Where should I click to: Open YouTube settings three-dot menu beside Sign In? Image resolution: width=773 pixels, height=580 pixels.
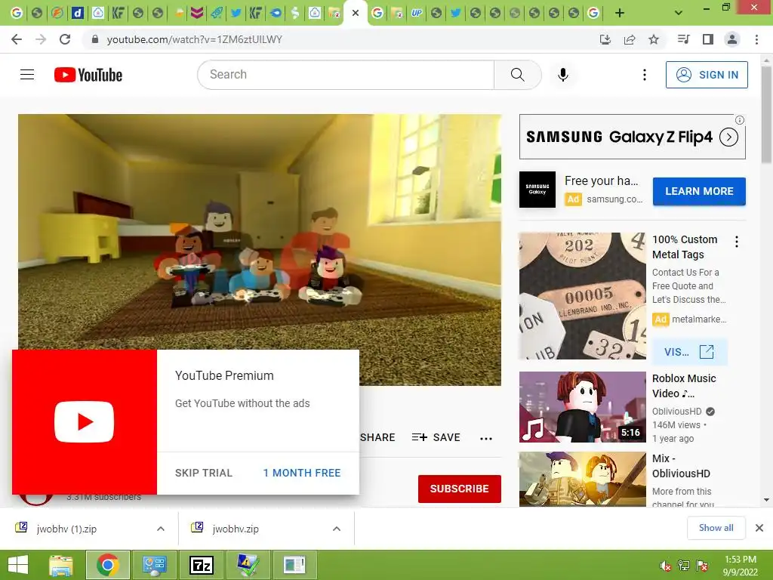click(x=645, y=75)
